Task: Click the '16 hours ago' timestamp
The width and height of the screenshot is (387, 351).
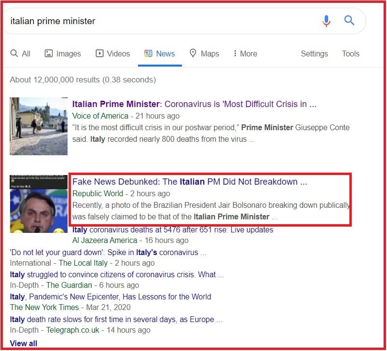Action: [166, 240]
